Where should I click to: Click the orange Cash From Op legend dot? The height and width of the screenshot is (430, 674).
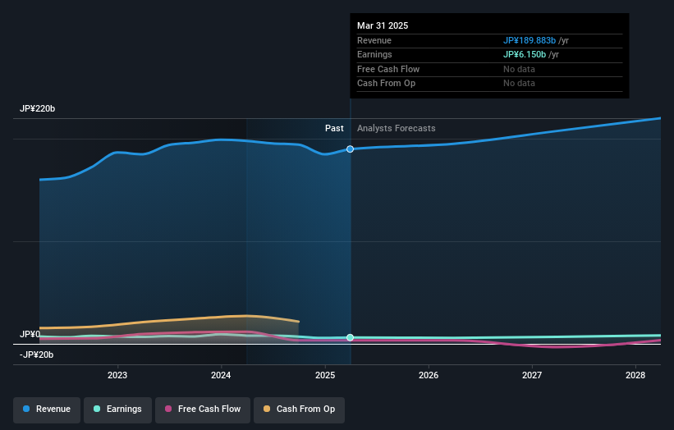point(267,409)
